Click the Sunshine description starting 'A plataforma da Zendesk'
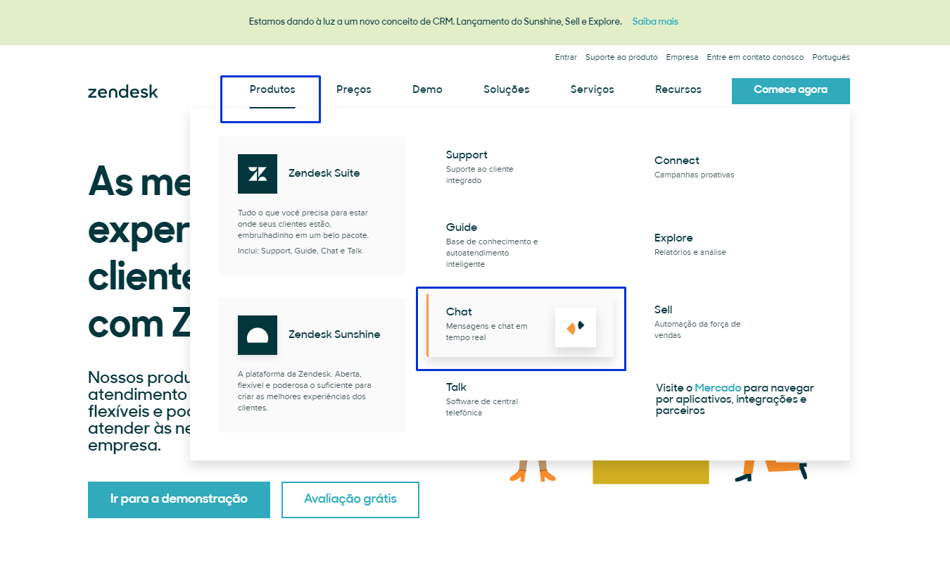 click(x=305, y=391)
